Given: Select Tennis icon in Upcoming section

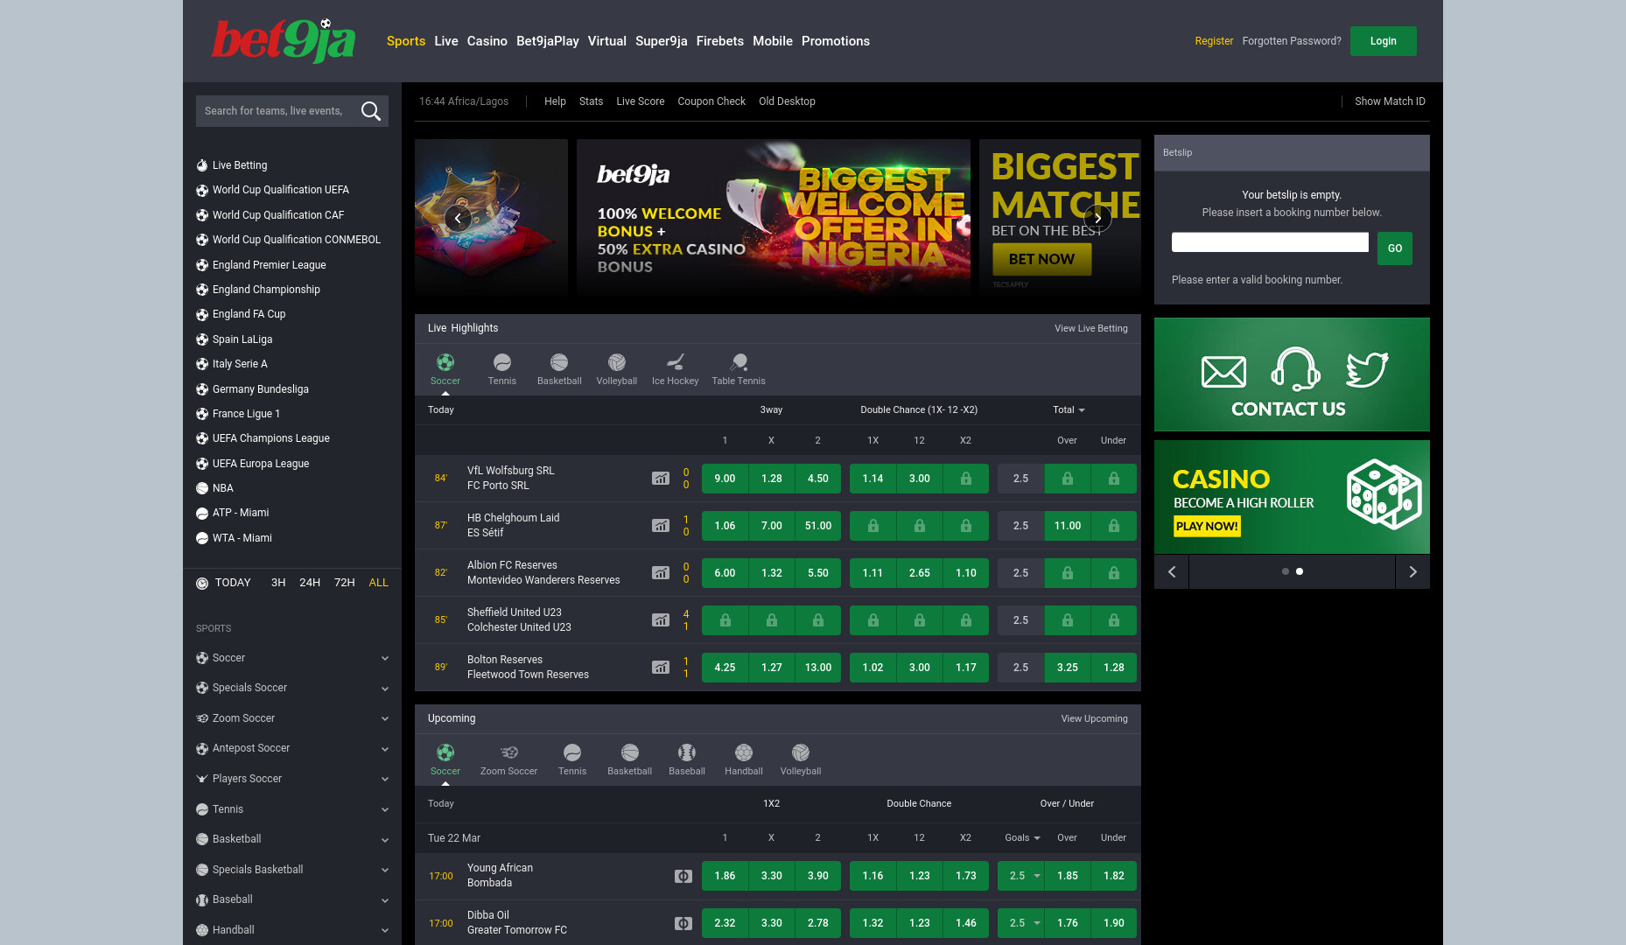Looking at the screenshot, I should click(x=572, y=752).
